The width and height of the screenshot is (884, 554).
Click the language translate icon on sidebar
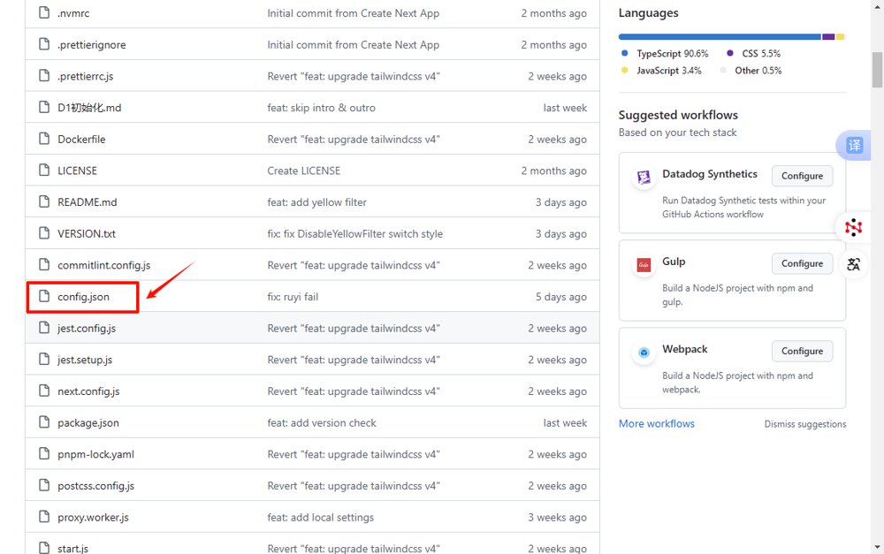click(853, 264)
